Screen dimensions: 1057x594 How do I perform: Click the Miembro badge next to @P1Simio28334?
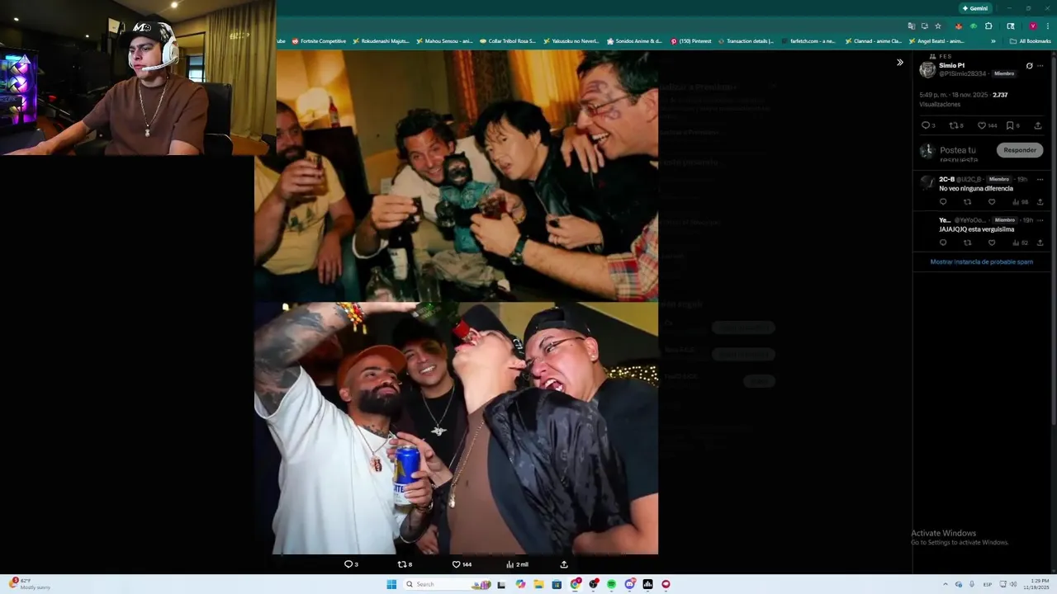1003,73
